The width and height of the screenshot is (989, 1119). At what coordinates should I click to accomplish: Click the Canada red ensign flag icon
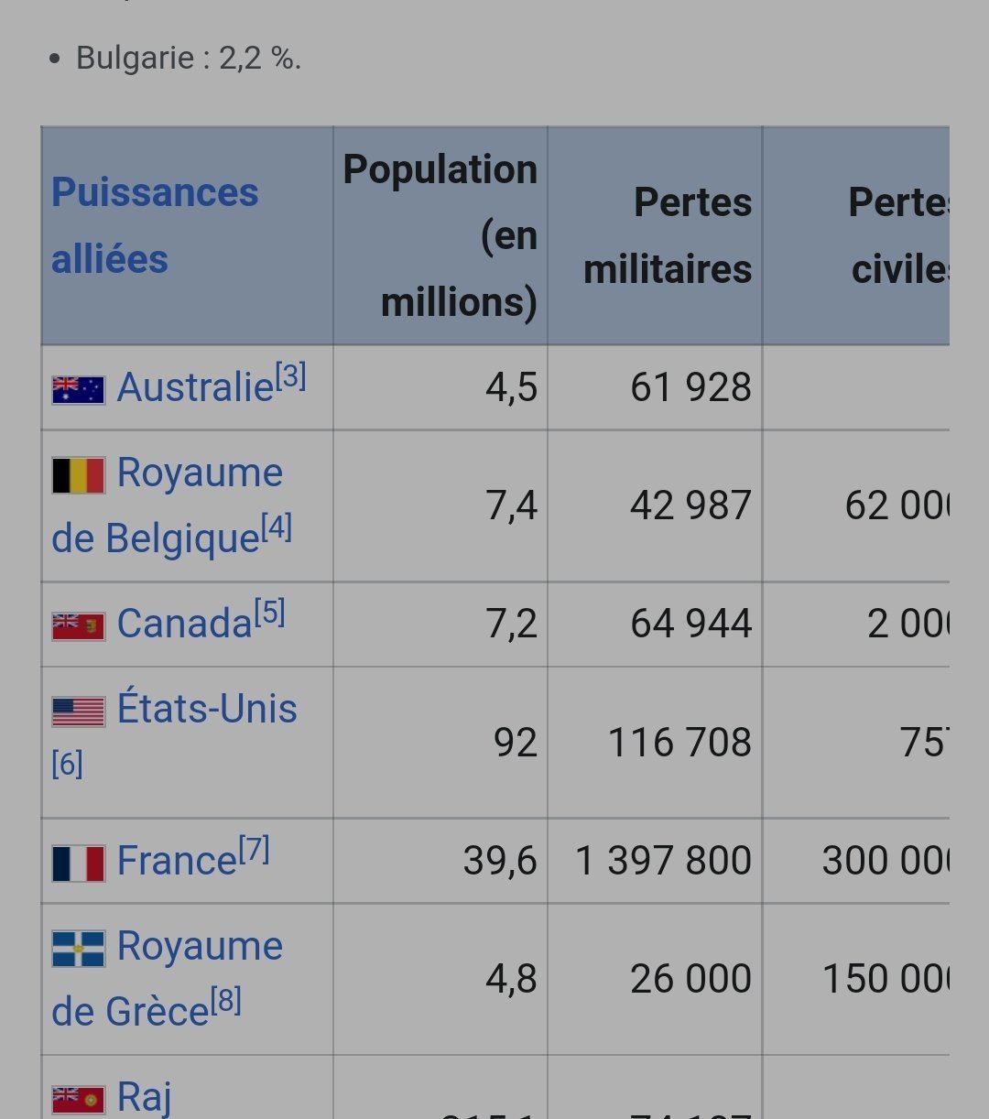pos(78,626)
